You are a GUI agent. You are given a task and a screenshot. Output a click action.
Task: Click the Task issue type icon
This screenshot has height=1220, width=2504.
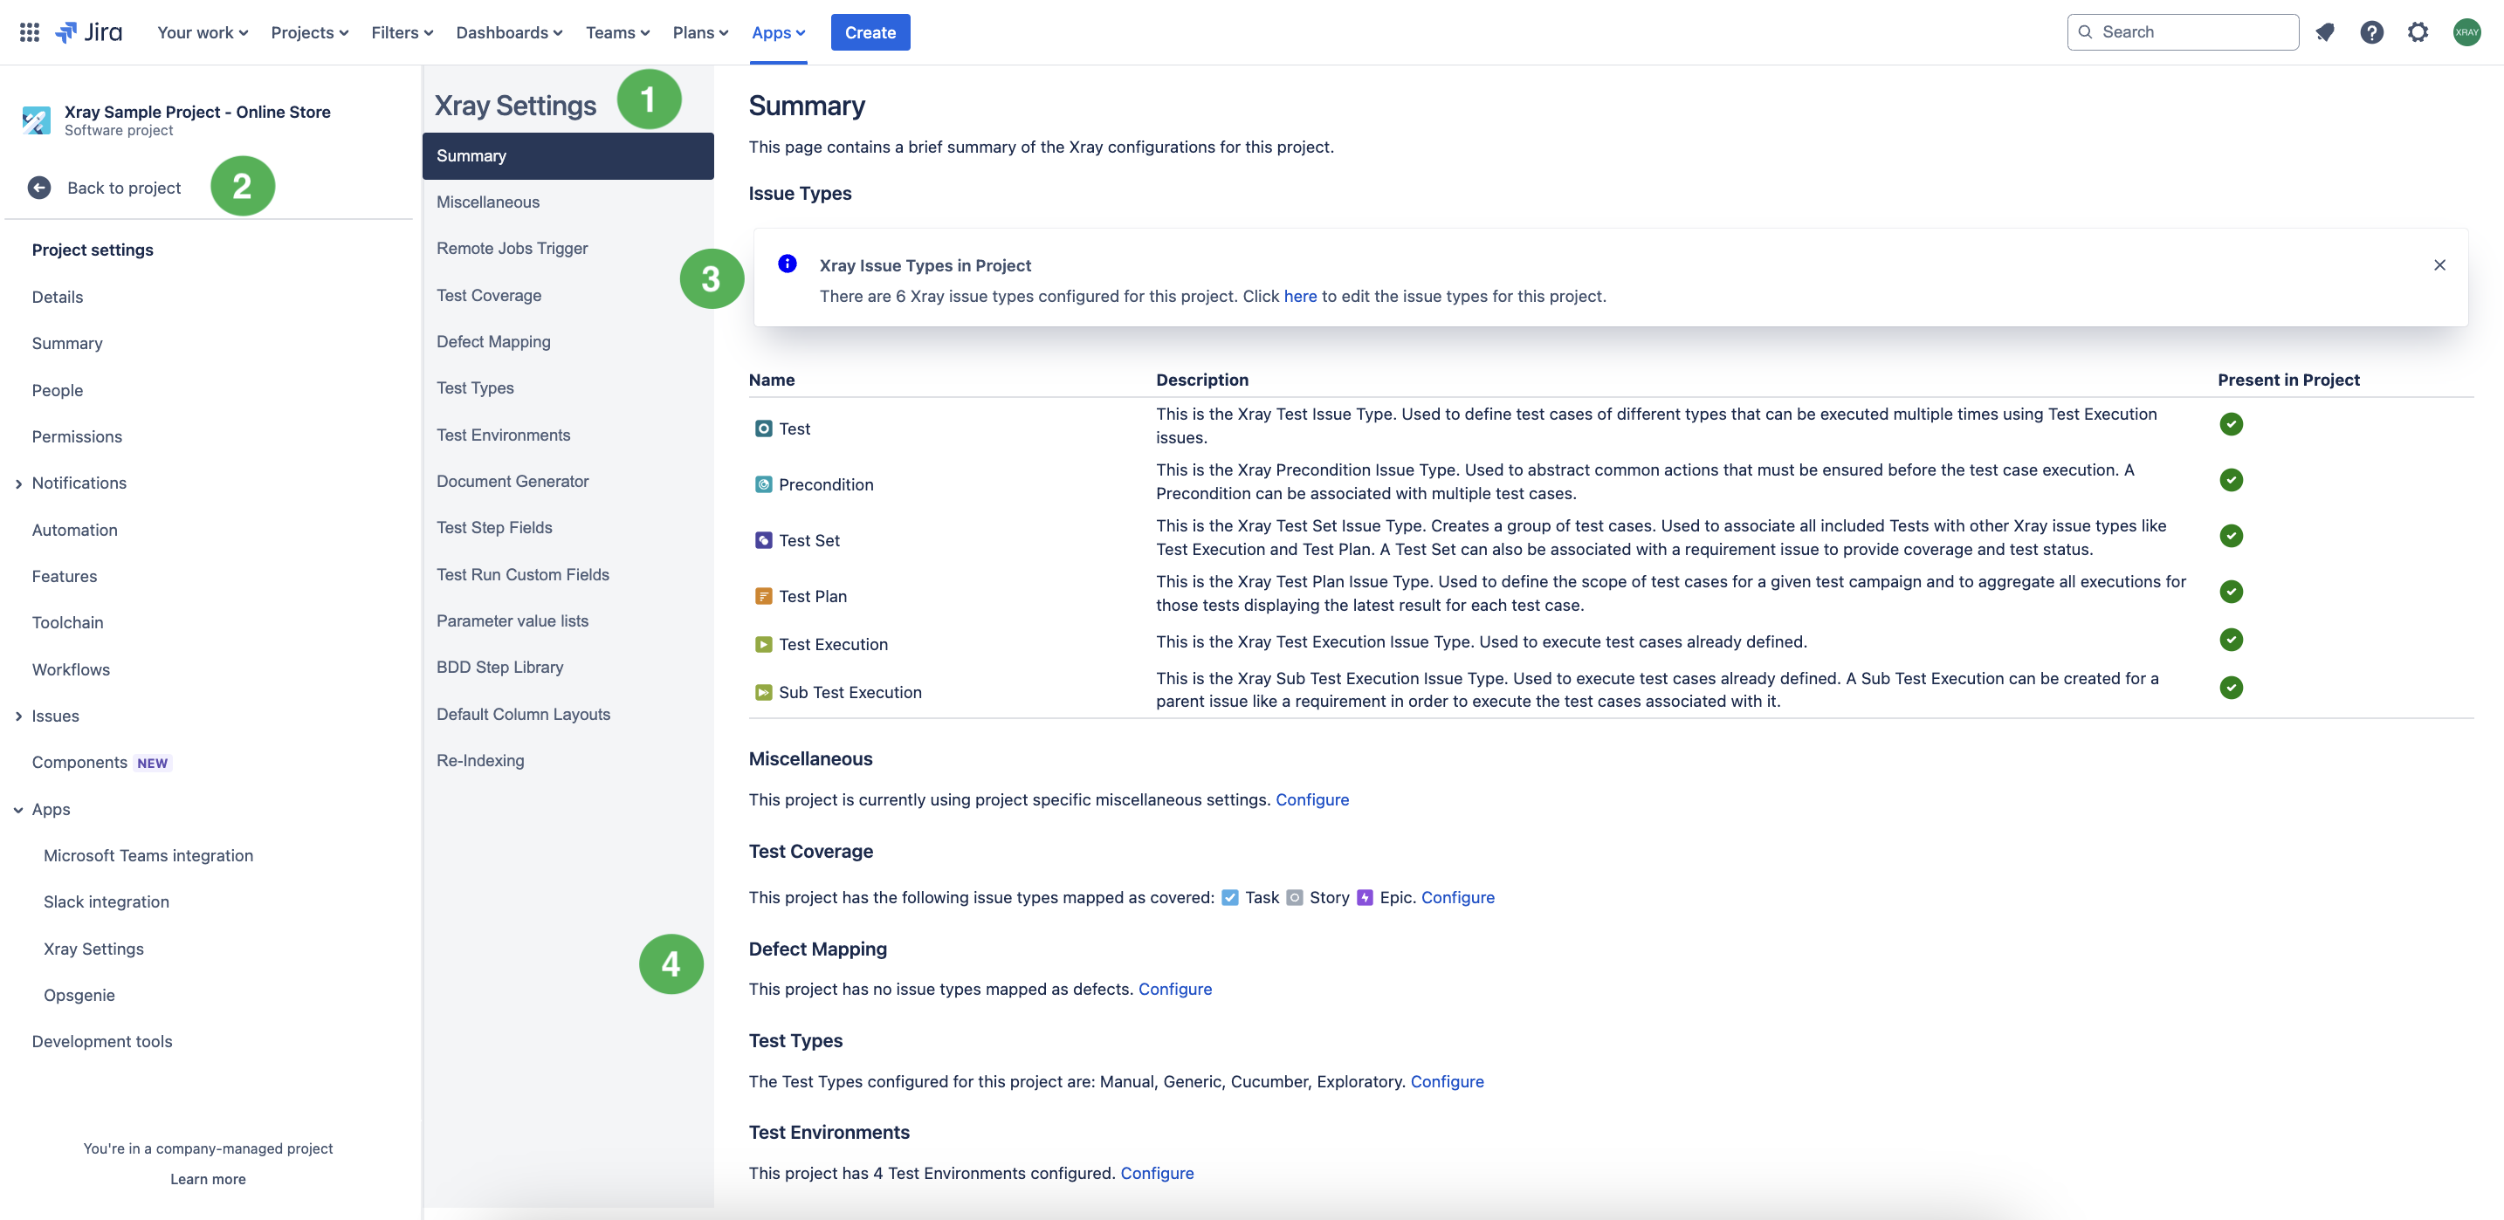pos(1229,896)
